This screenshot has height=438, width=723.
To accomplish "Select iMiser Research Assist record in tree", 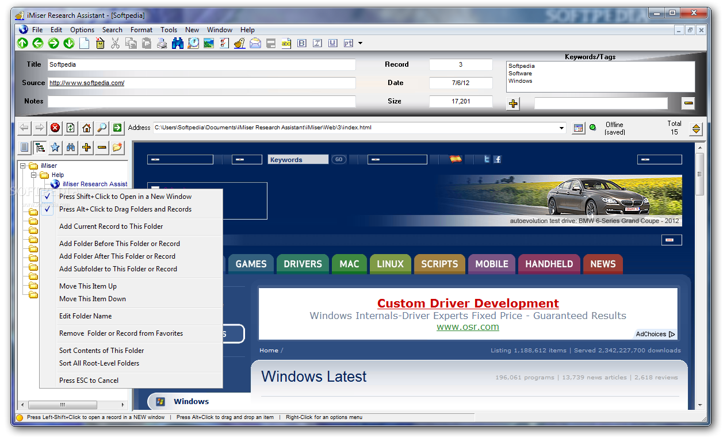I will (95, 184).
